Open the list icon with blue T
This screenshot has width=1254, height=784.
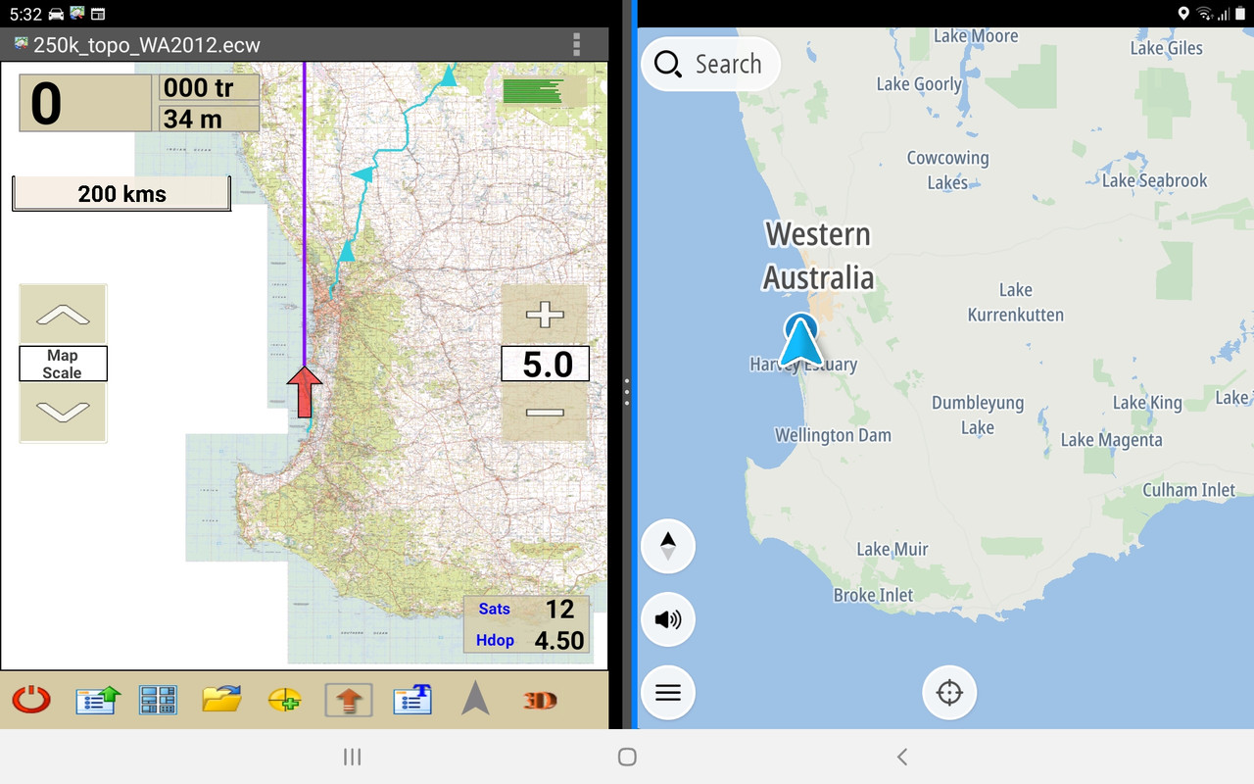412,700
